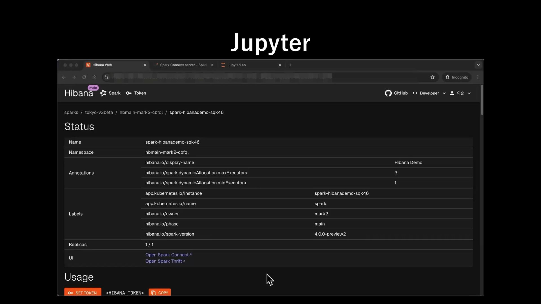541x304 pixels.
Task: Click the Replicas 1 / 1 value
Action: click(x=149, y=245)
